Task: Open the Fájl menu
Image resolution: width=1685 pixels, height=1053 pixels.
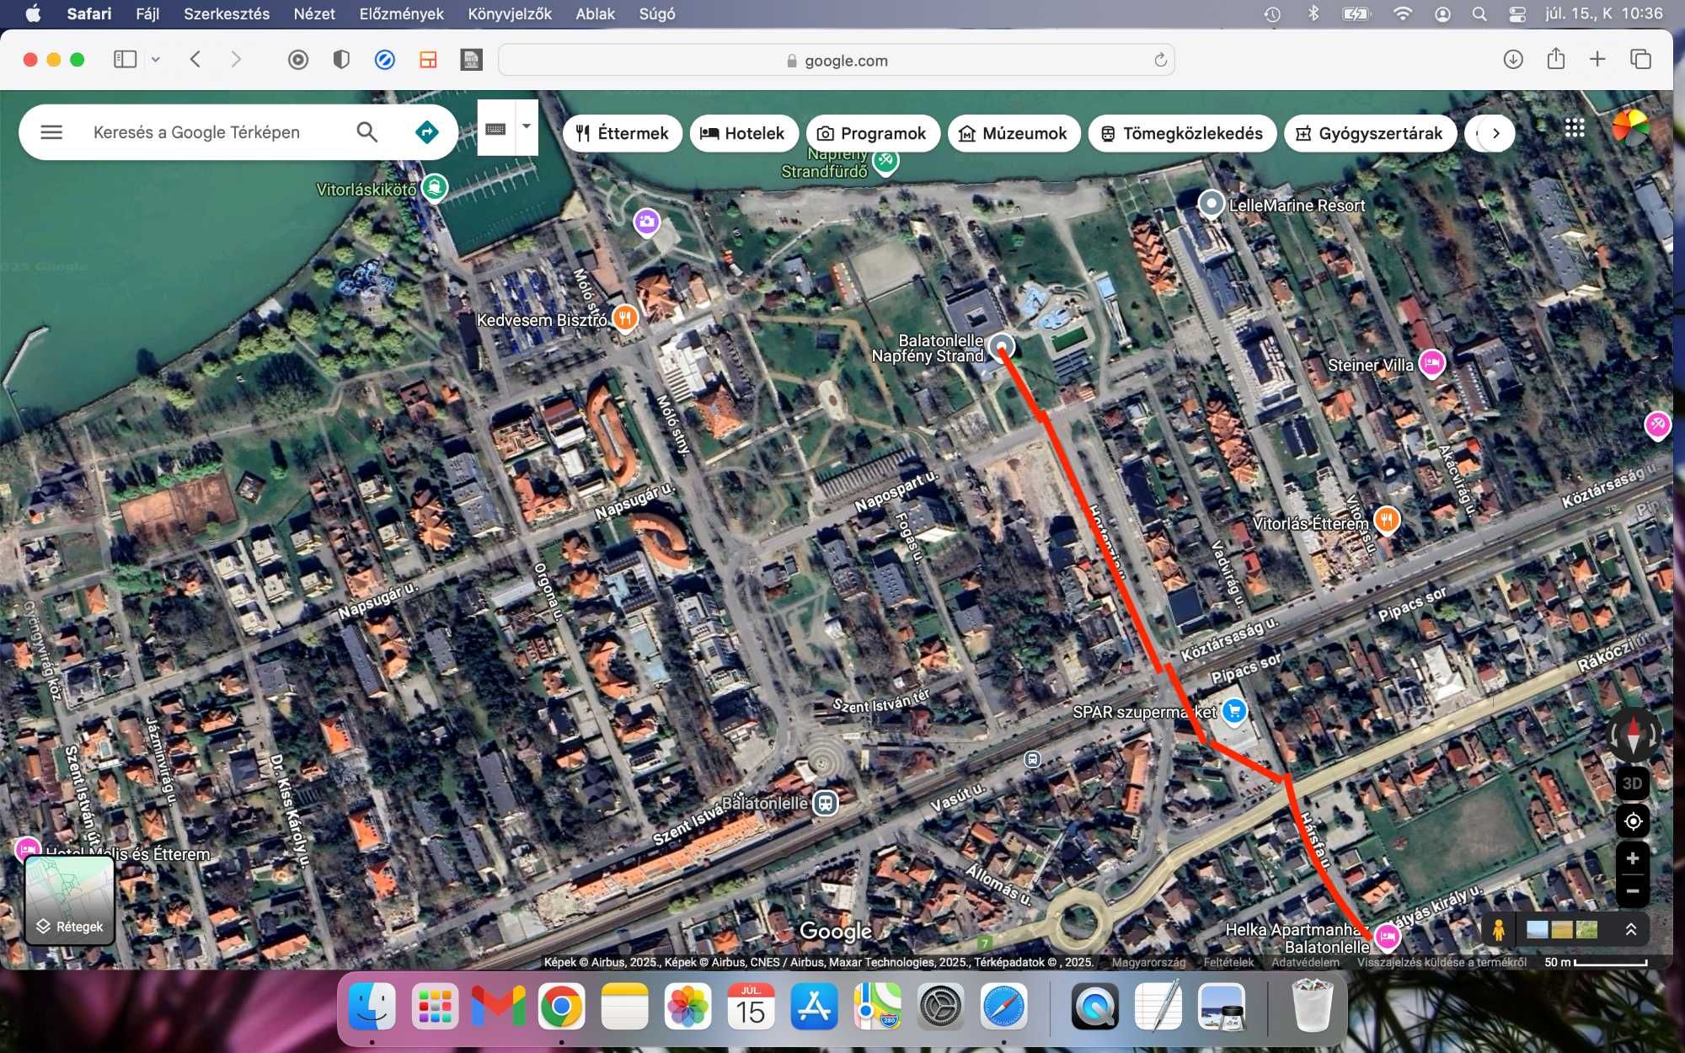Action: [147, 13]
